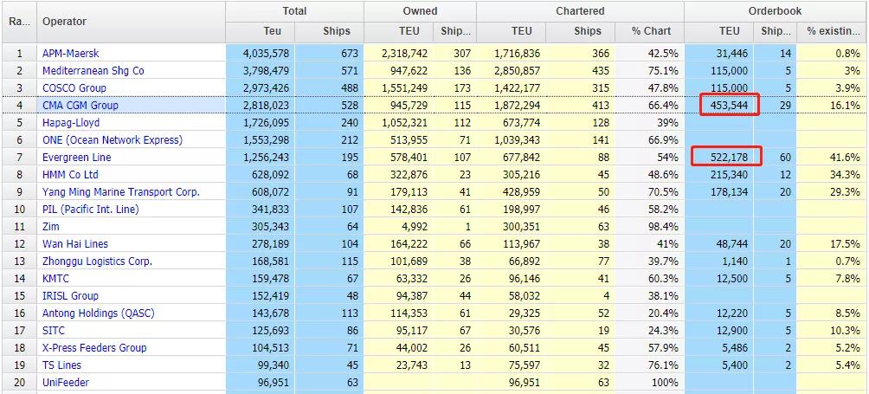Sort by Total Ships column header
Screen dimensions: 869x394
(330, 31)
